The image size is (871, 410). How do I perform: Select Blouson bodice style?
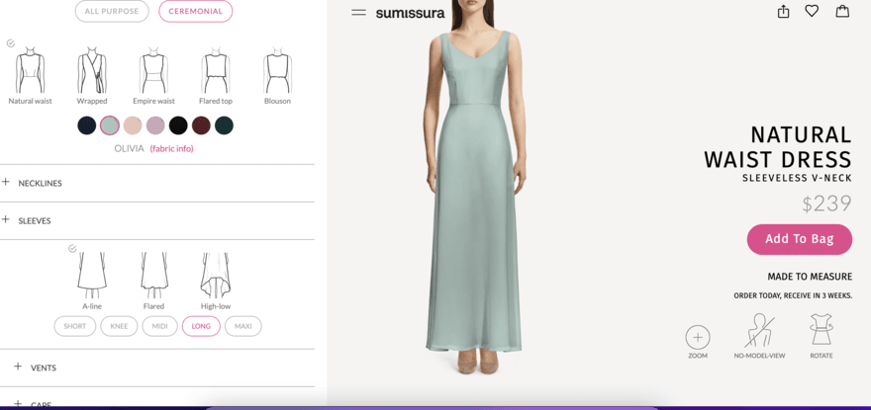click(277, 76)
